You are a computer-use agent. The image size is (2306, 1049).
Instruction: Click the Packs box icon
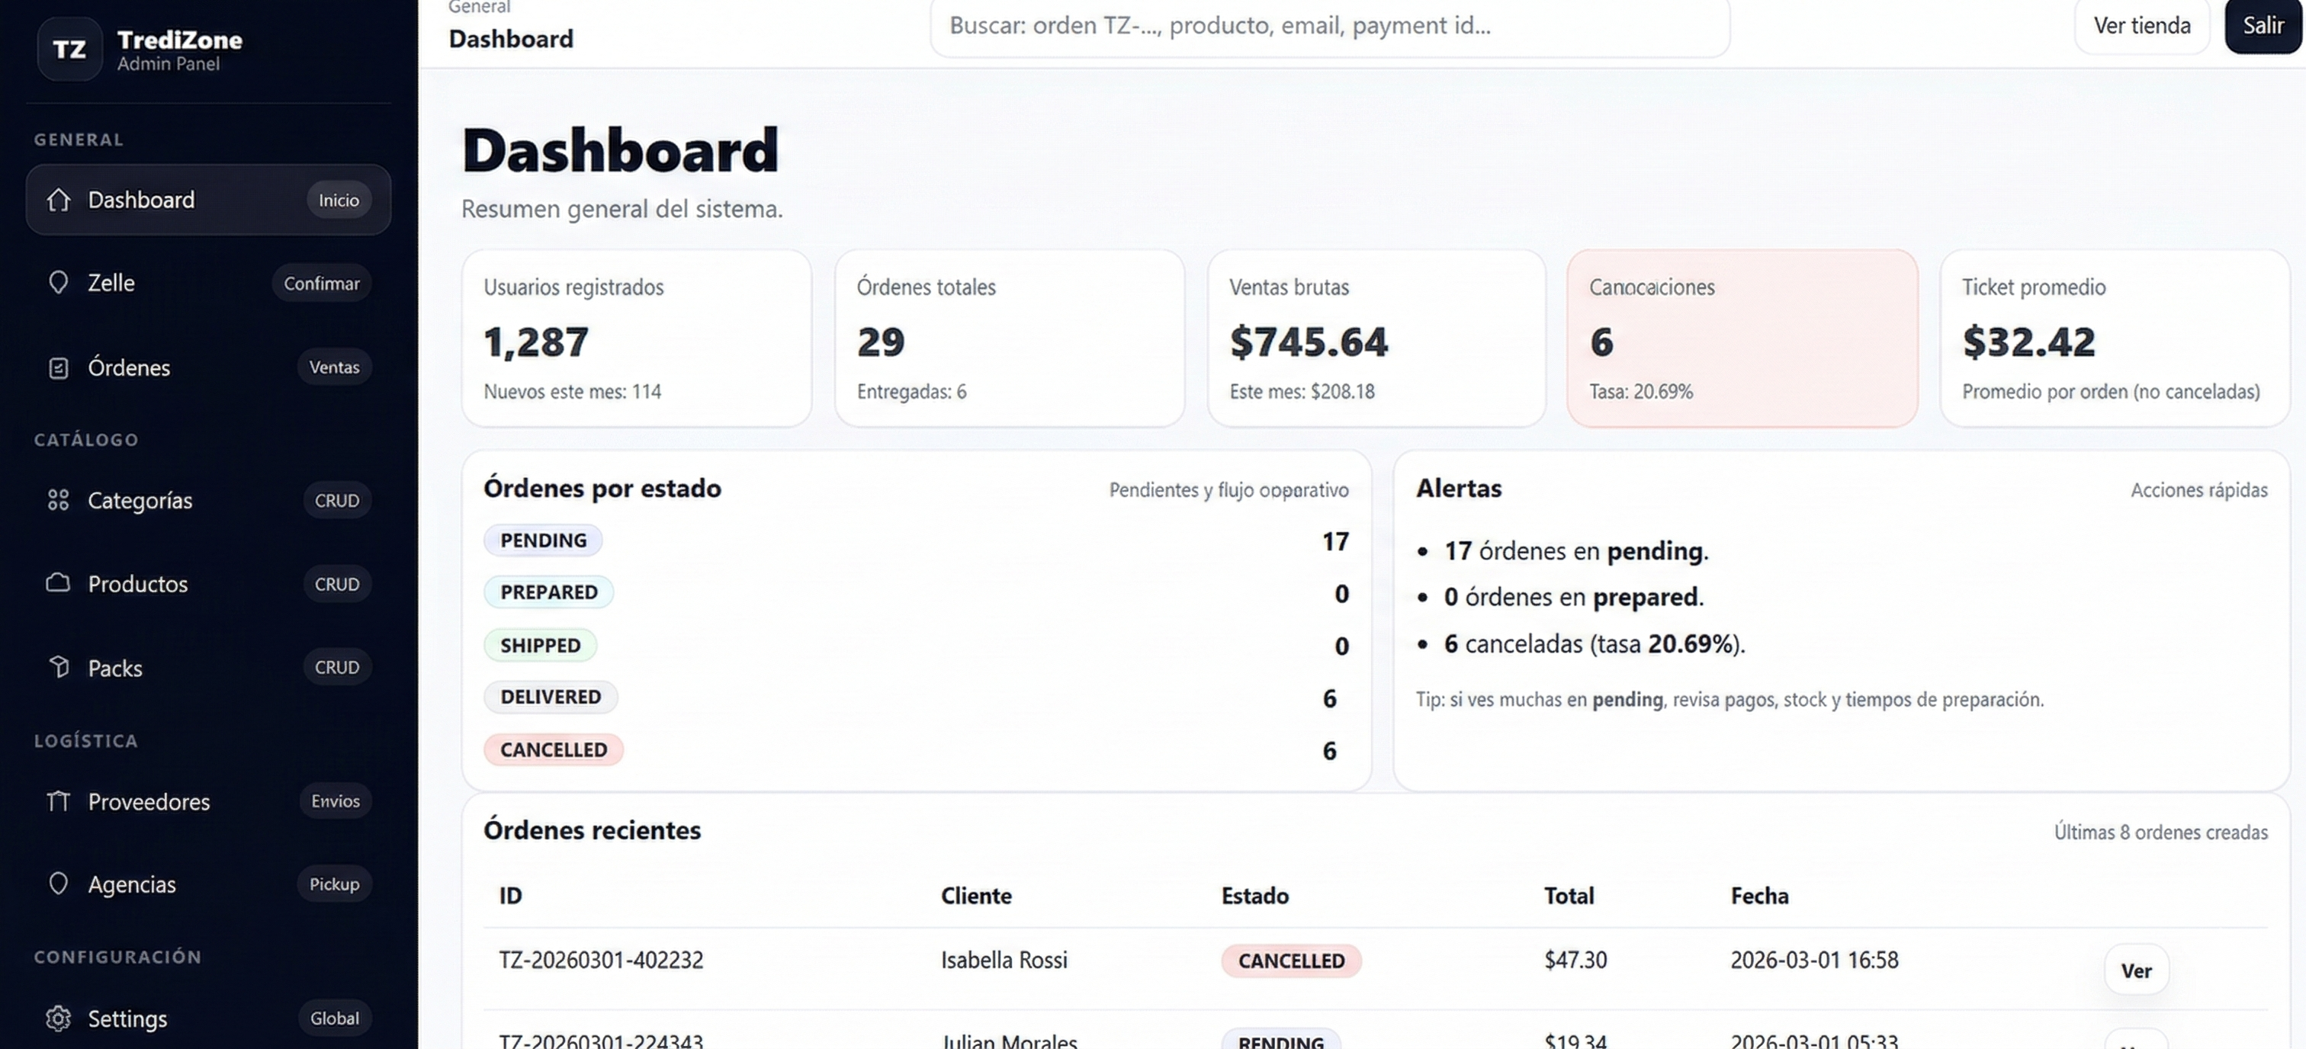click(x=58, y=668)
